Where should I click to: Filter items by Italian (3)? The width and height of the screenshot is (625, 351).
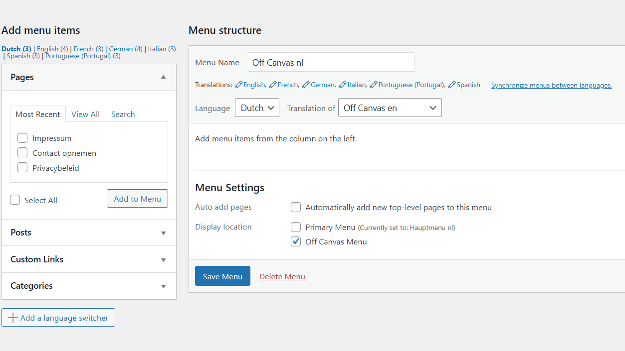click(162, 49)
